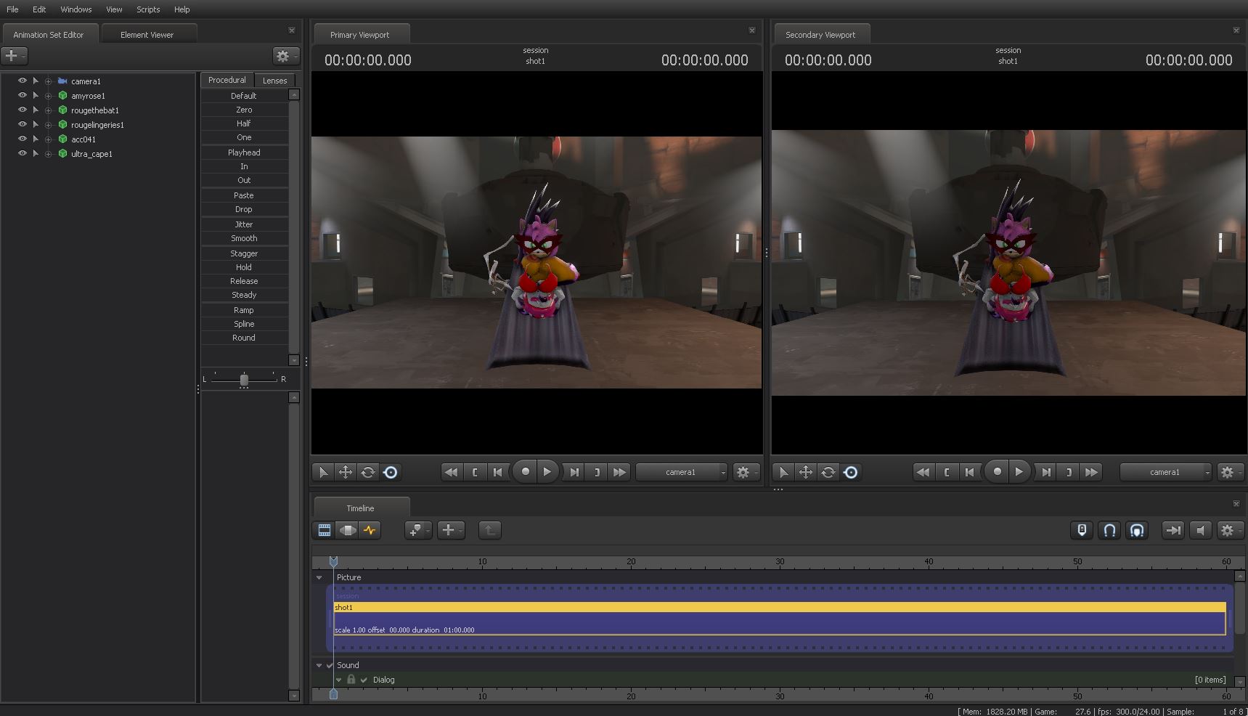Hide the camera1 animation set

(x=23, y=81)
